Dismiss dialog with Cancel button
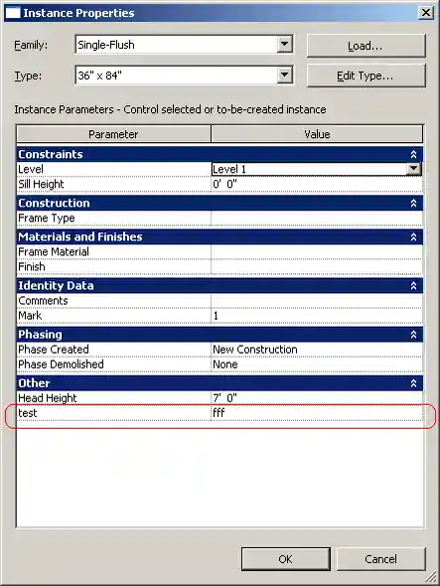The height and width of the screenshot is (586, 440). tap(381, 559)
